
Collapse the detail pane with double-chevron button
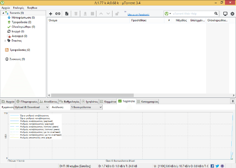(x=233, y=101)
